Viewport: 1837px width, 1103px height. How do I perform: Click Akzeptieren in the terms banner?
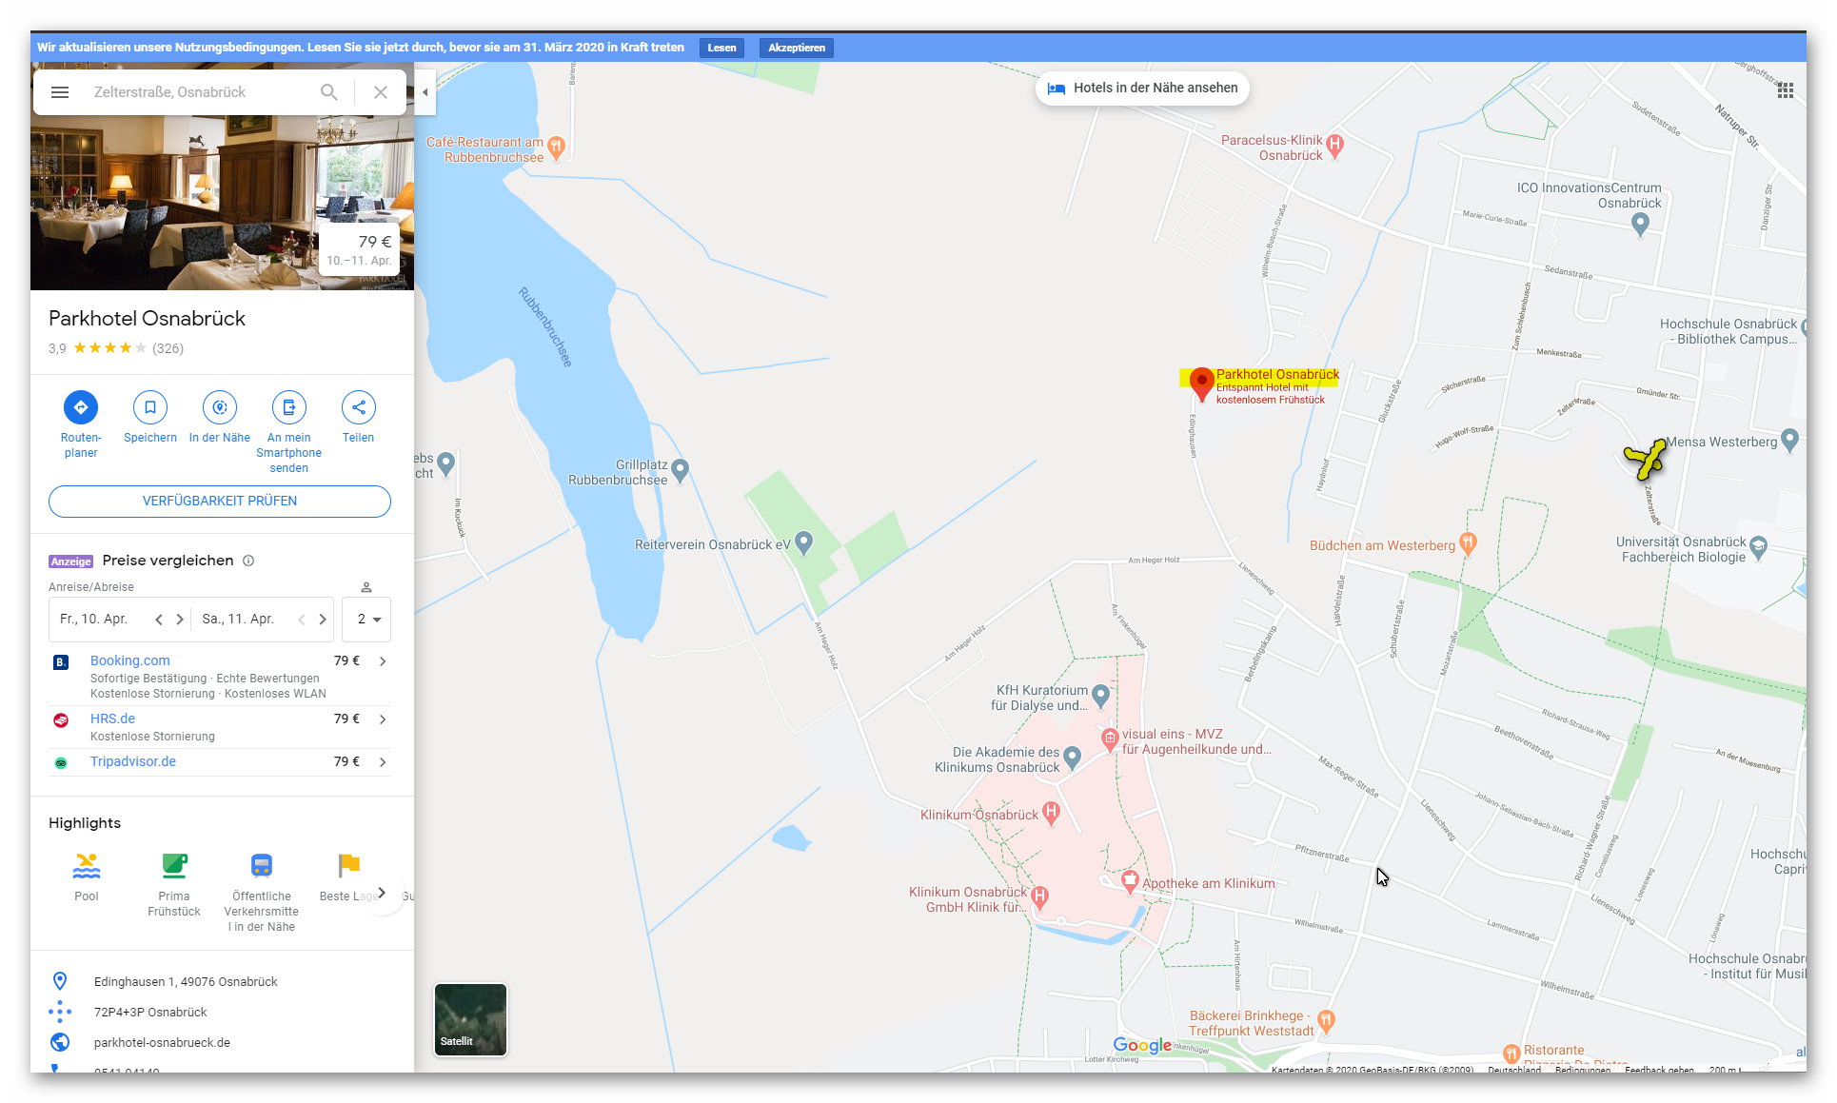click(x=797, y=48)
